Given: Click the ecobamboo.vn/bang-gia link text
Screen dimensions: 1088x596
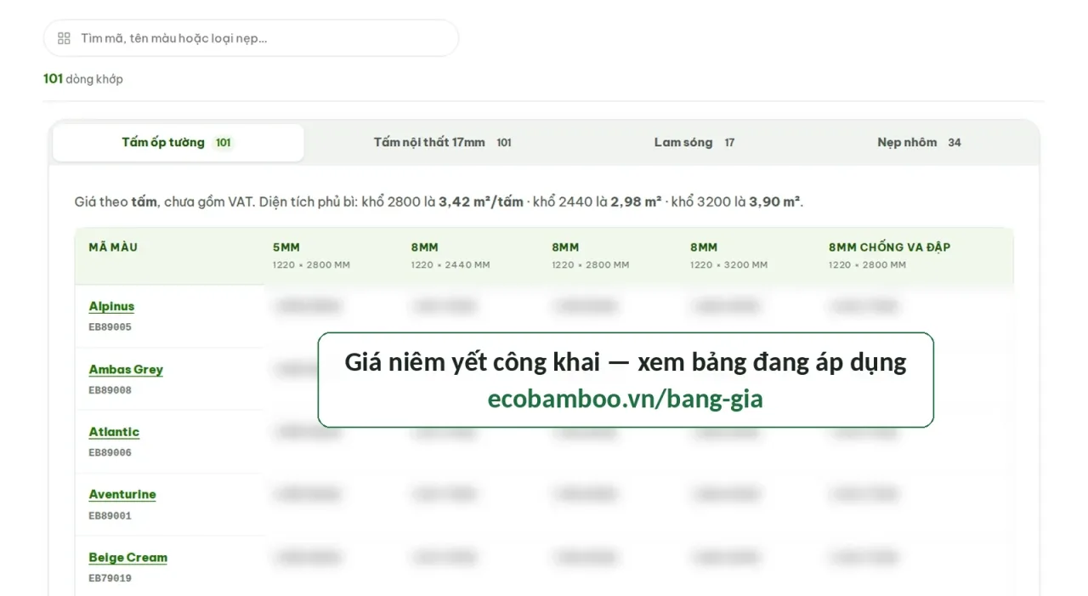Looking at the screenshot, I should [x=626, y=398].
